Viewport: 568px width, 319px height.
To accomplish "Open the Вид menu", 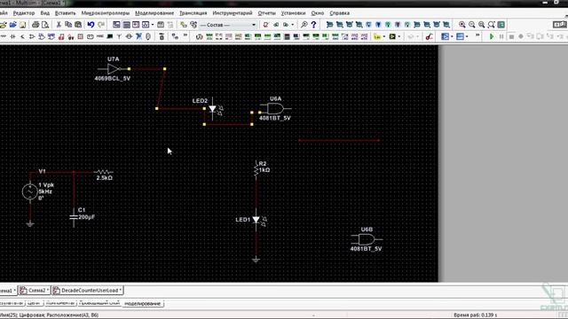I will point(45,13).
